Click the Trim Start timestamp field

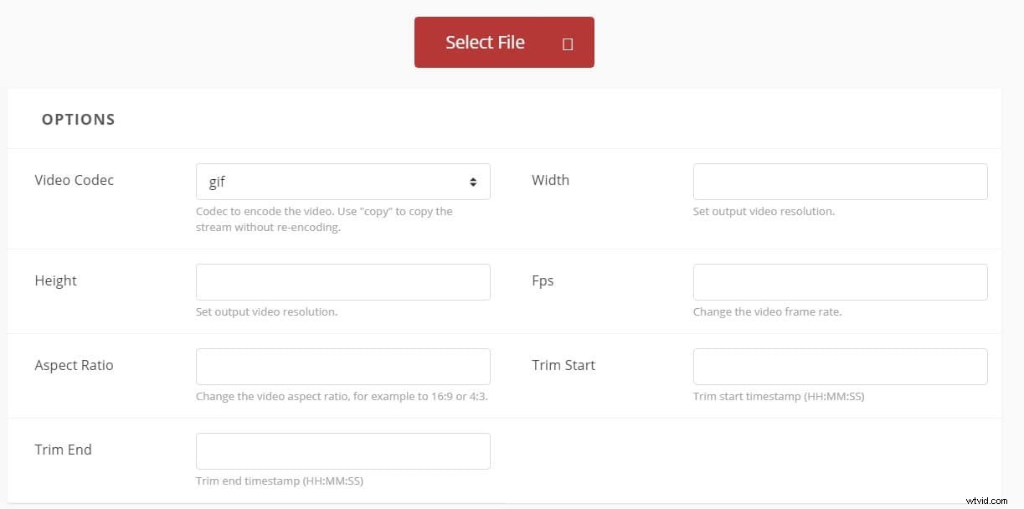tap(840, 366)
